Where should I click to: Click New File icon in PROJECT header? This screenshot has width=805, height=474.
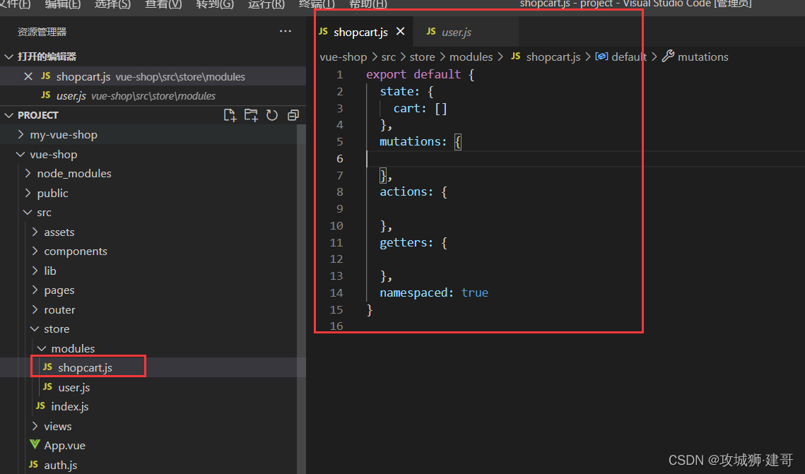coord(230,115)
